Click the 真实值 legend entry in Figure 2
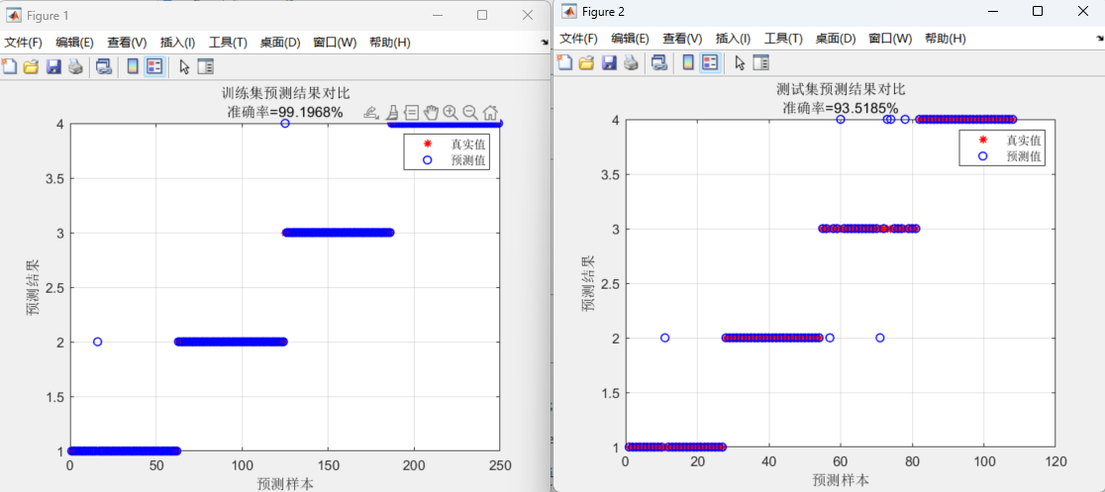The image size is (1105, 492). click(1023, 141)
